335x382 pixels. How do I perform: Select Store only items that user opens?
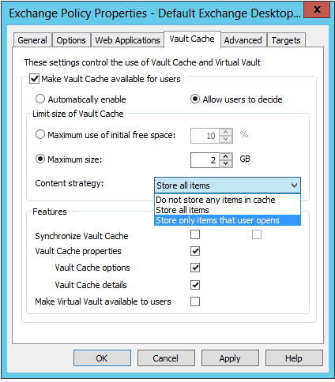click(x=228, y=220)
